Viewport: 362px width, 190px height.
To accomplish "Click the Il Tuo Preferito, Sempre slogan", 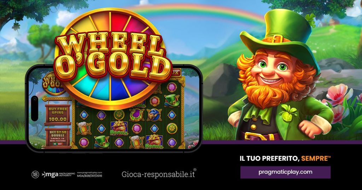I will (285, 158).
